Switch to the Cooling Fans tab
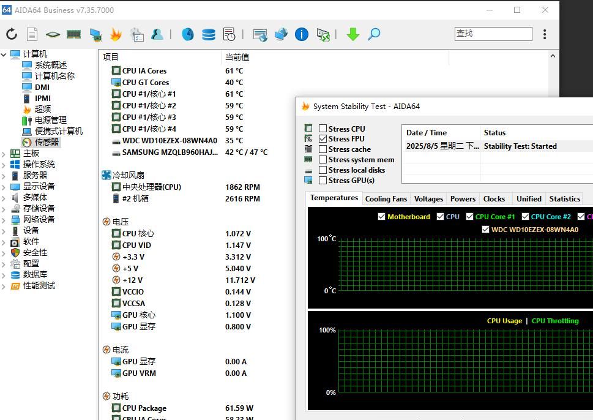Viewport: 593px width, 420px height. (386, 199)
